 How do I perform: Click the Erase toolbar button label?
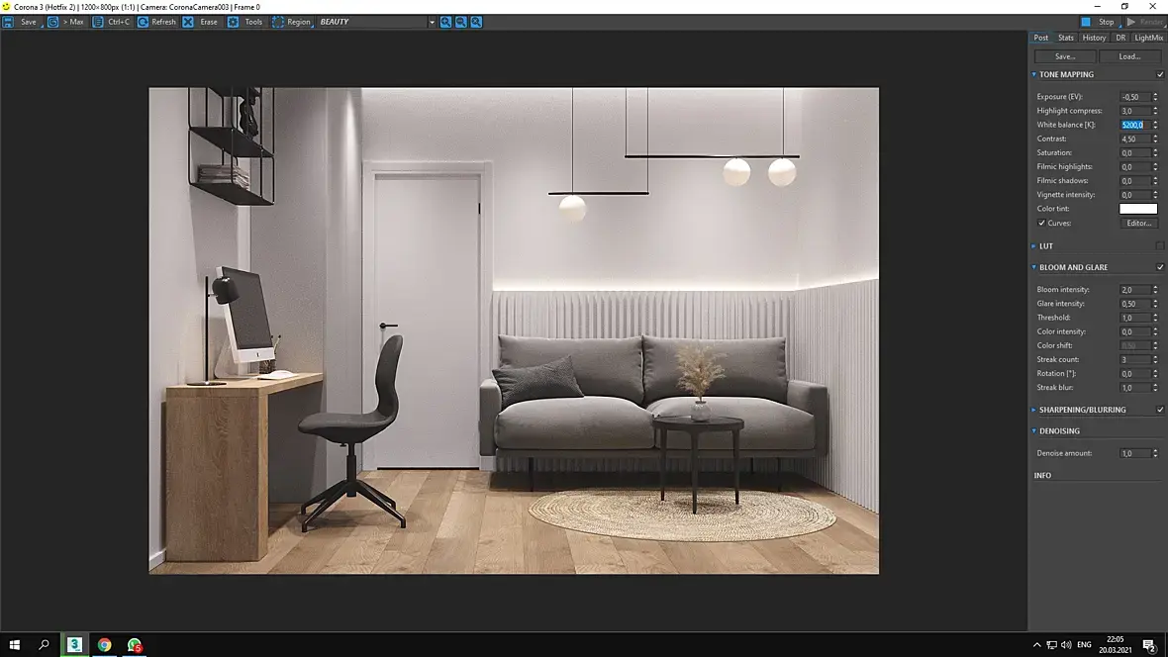click(x=209, y=22)
